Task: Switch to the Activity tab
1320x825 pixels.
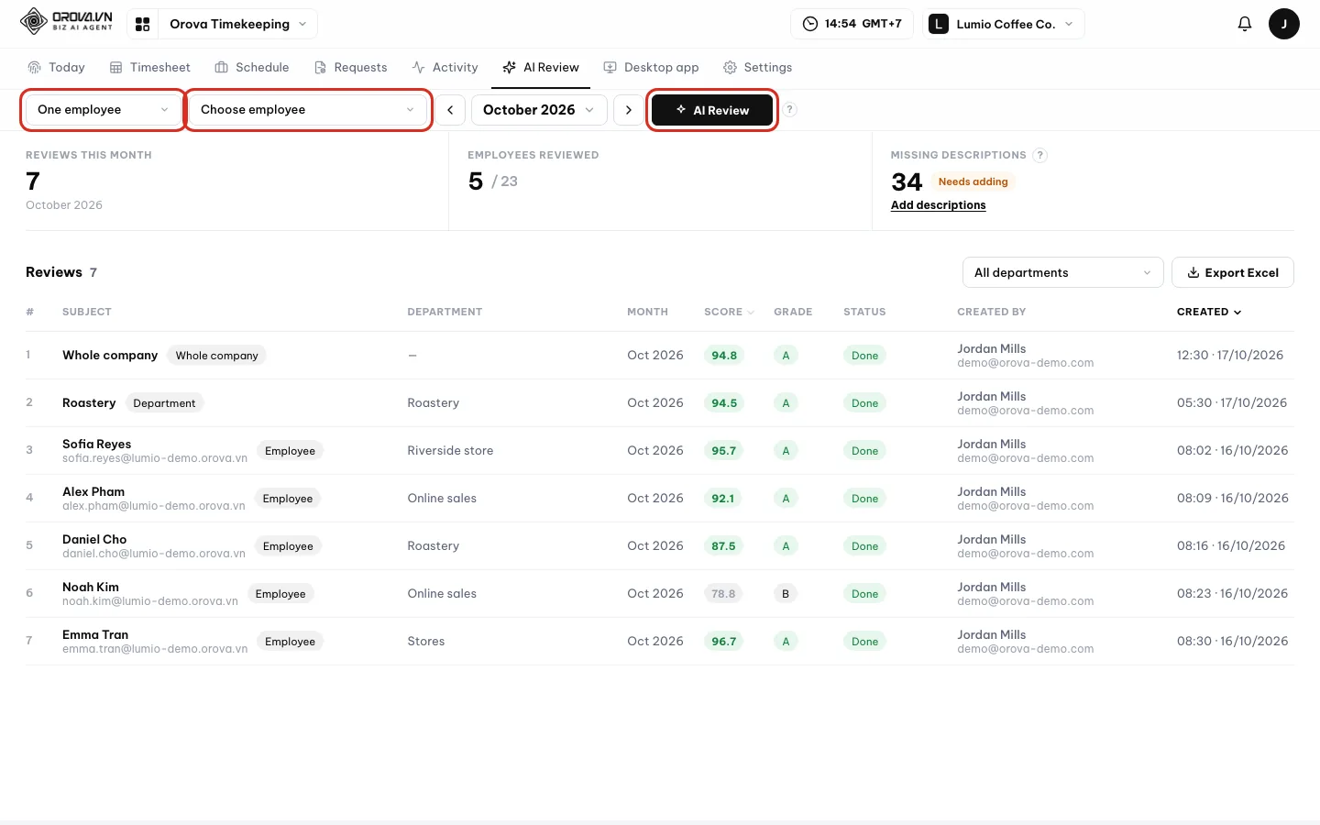Action: [445, 68]
